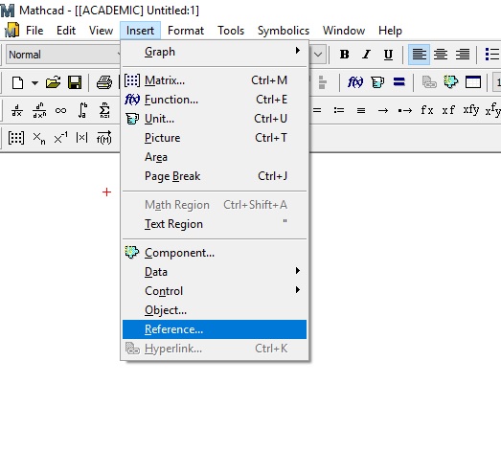501x474 pixels.
Task: Click the symbolic keyword evaluation icon
Action: 405,111
